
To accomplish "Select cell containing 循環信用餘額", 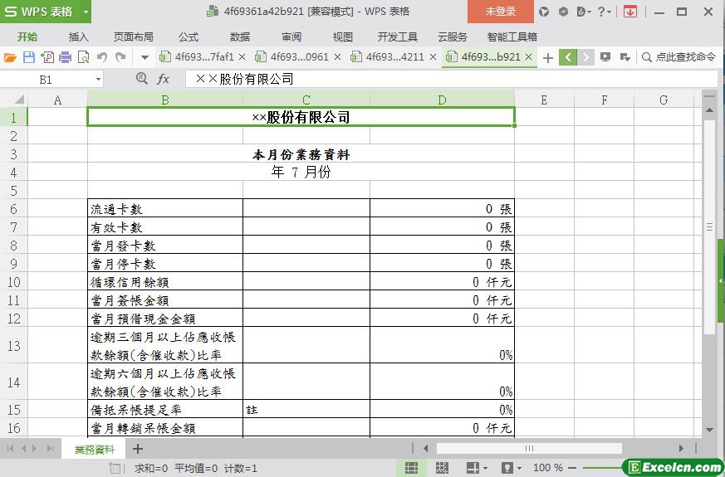I will pos(165,282).
